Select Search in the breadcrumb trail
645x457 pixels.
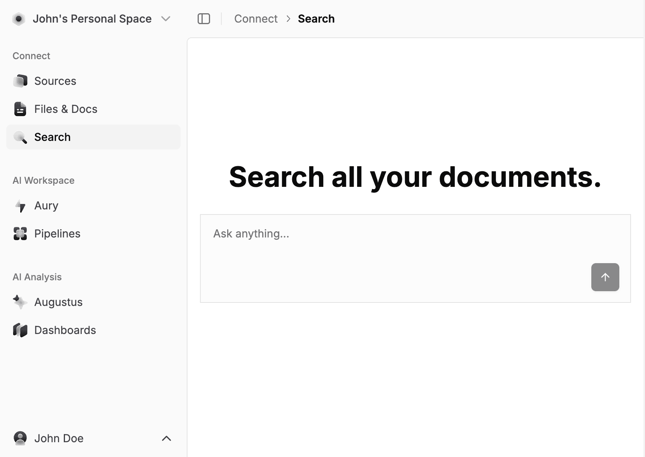316,18
